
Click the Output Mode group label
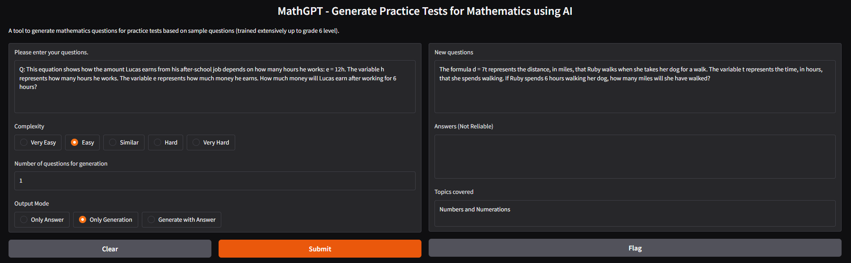pyautogui.click(x=31, y=204)
